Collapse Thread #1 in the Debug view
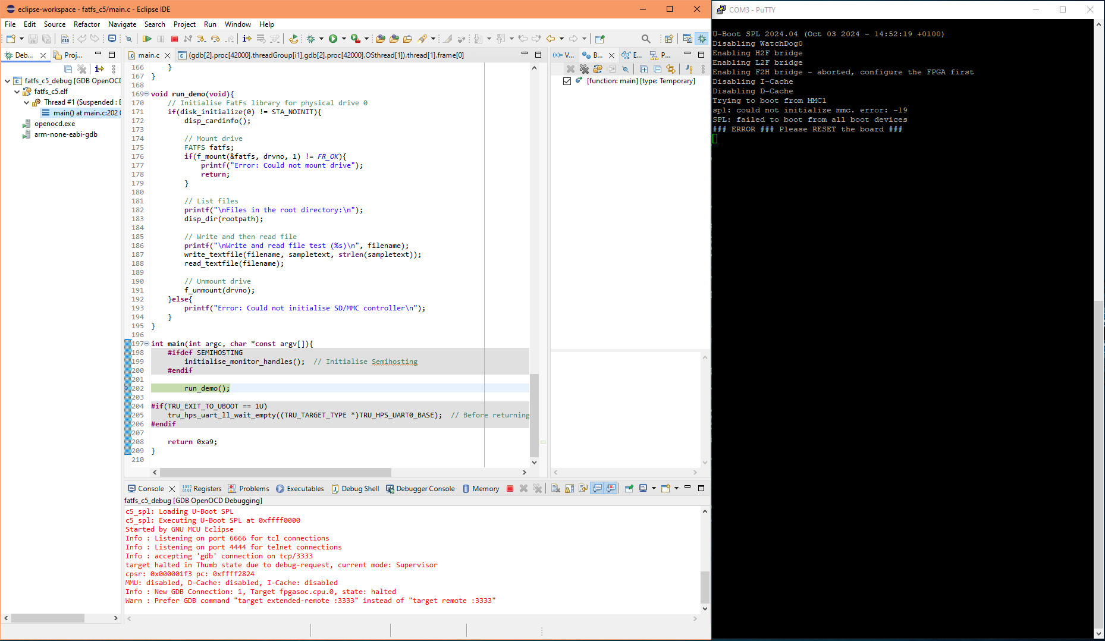Image resolution: width=1105 pixels, height=641 pixels. (26, 102)
